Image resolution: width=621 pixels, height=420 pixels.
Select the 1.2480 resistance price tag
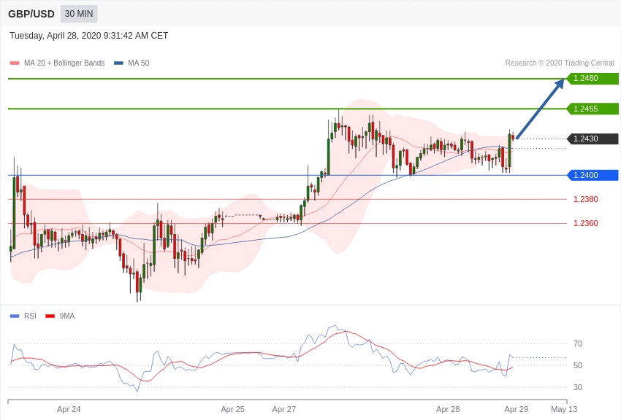click(593, 78)
